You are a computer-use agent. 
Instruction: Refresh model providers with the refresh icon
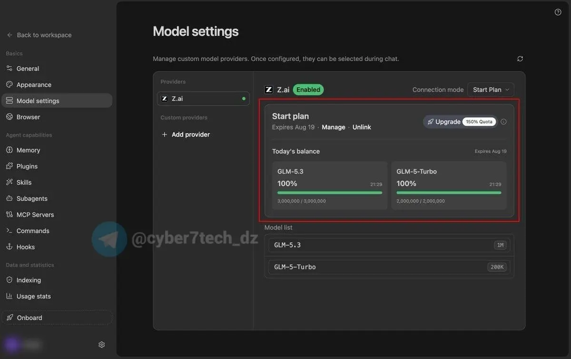(520, 59)
